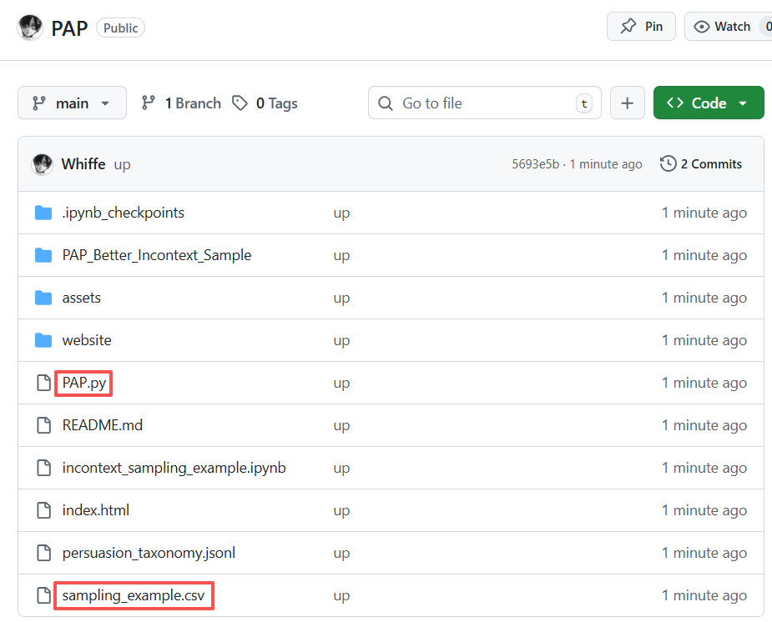Click the folder icon of .ipynb_checkpoints

point(43,213)
